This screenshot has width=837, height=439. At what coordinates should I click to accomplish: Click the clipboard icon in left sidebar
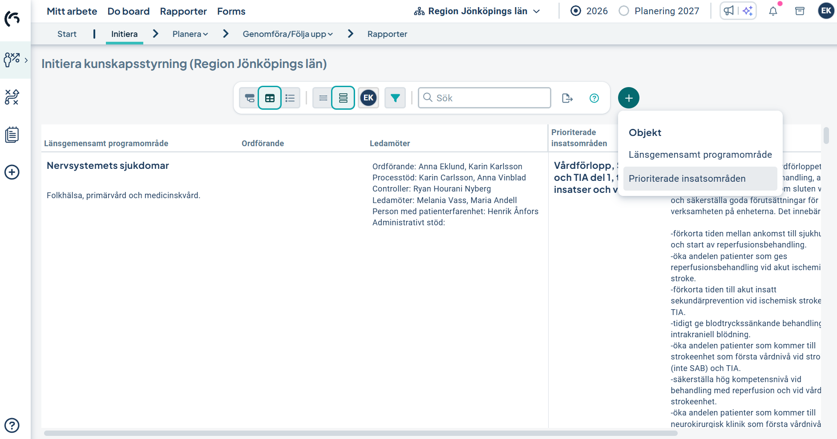(12, 135)
